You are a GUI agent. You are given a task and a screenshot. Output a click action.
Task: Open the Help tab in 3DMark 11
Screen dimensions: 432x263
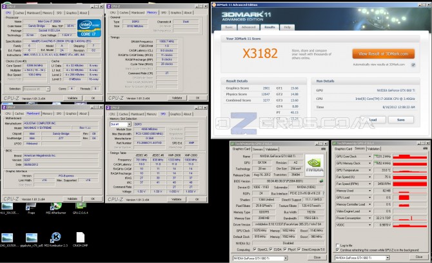[287, 27]
